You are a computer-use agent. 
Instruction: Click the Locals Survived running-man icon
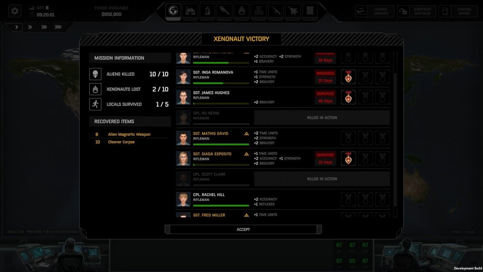pyautogui.click(x=95, y=104)
